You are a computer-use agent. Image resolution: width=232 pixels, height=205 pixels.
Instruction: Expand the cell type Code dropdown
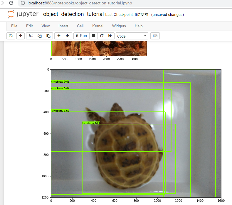[x=132, y=36]
